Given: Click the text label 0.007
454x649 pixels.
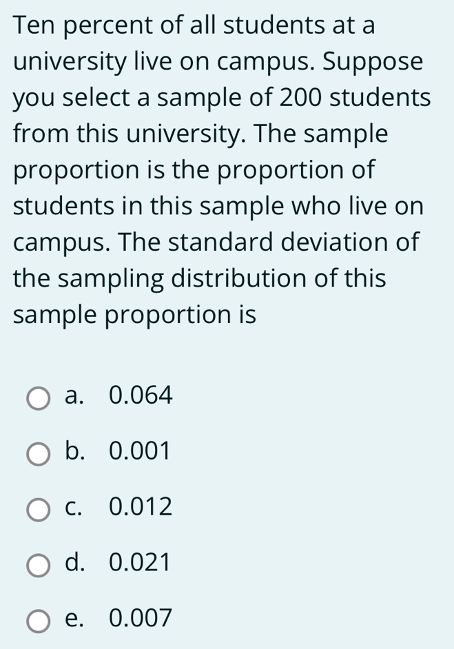Looking at the screenshot, I should (x=139, y=619).
